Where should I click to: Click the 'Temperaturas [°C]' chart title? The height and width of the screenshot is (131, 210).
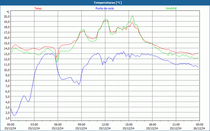[x=108, y=3]
